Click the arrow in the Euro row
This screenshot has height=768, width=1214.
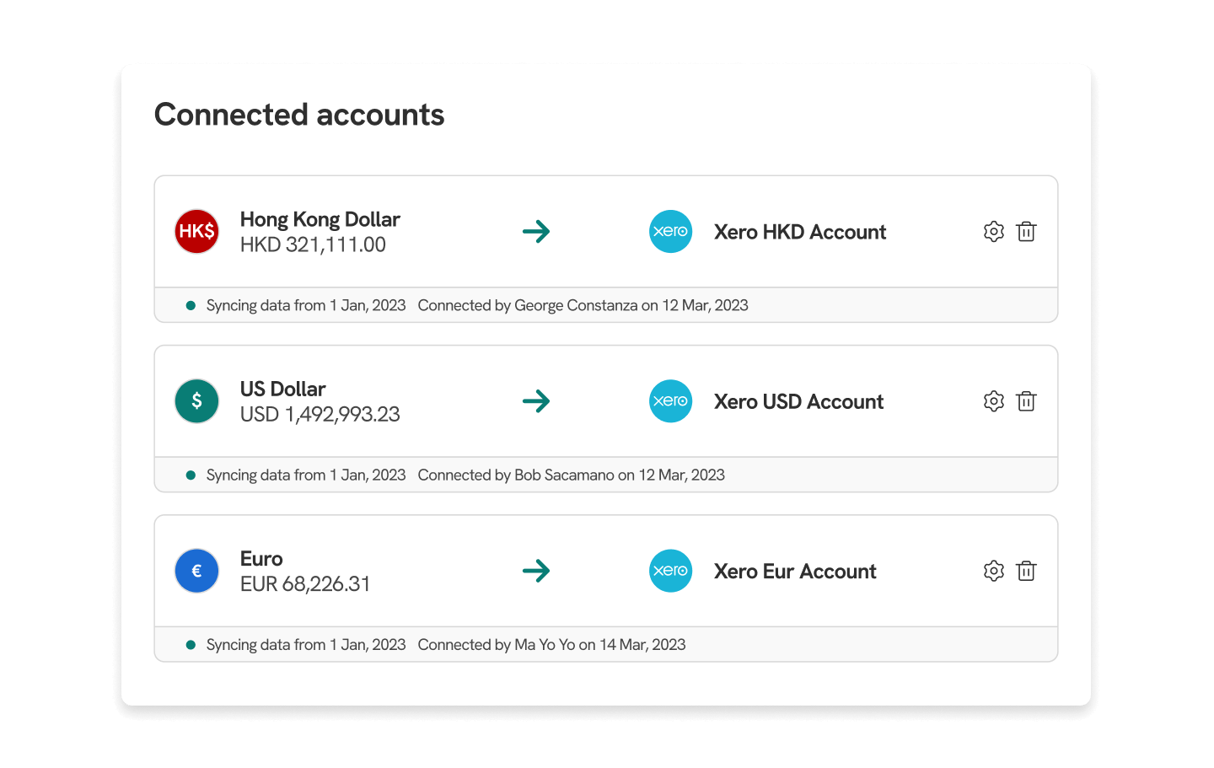click(x=536, y=571)
